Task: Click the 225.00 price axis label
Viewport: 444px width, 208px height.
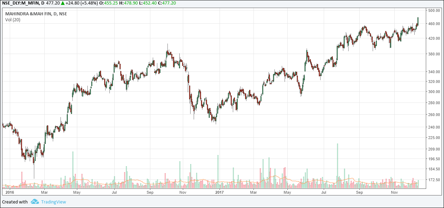Action: click(434, 138)
